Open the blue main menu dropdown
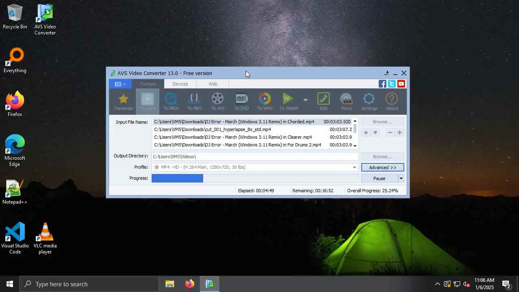 pyautogui.click(x=120, y=84)
